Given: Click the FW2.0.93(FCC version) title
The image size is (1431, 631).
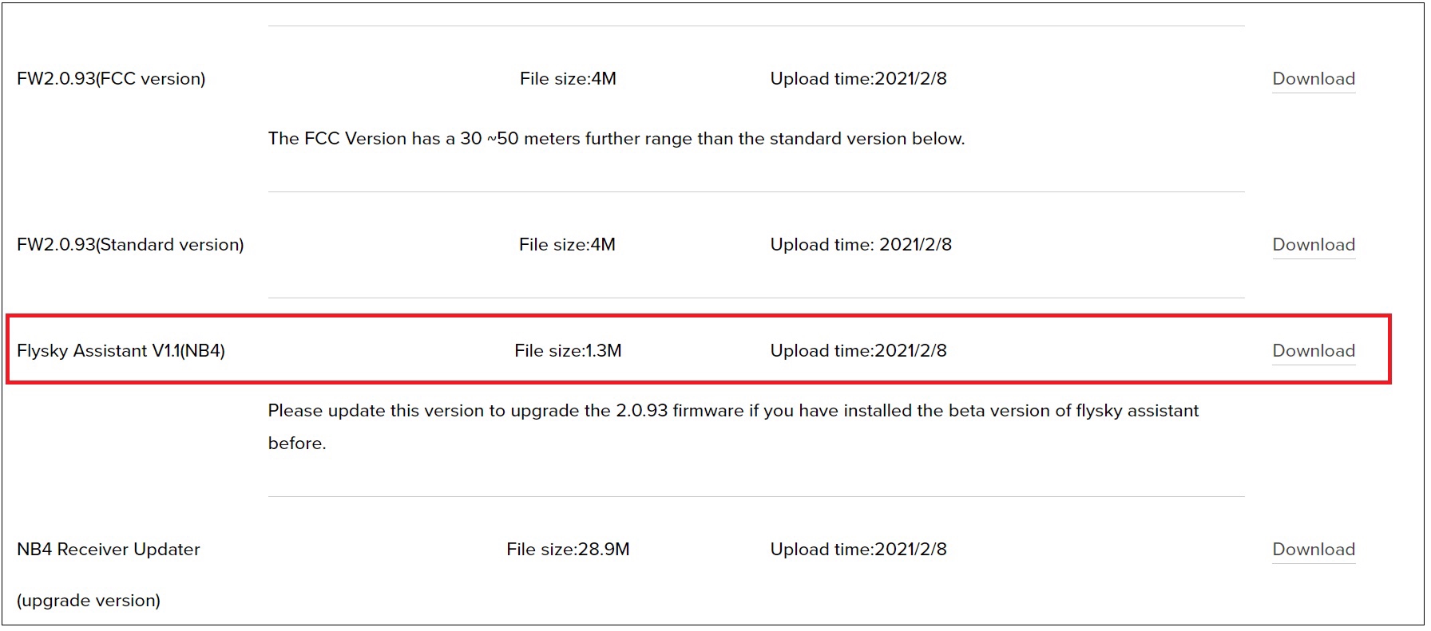Looking at the screenshot, I should coord(111,79).
